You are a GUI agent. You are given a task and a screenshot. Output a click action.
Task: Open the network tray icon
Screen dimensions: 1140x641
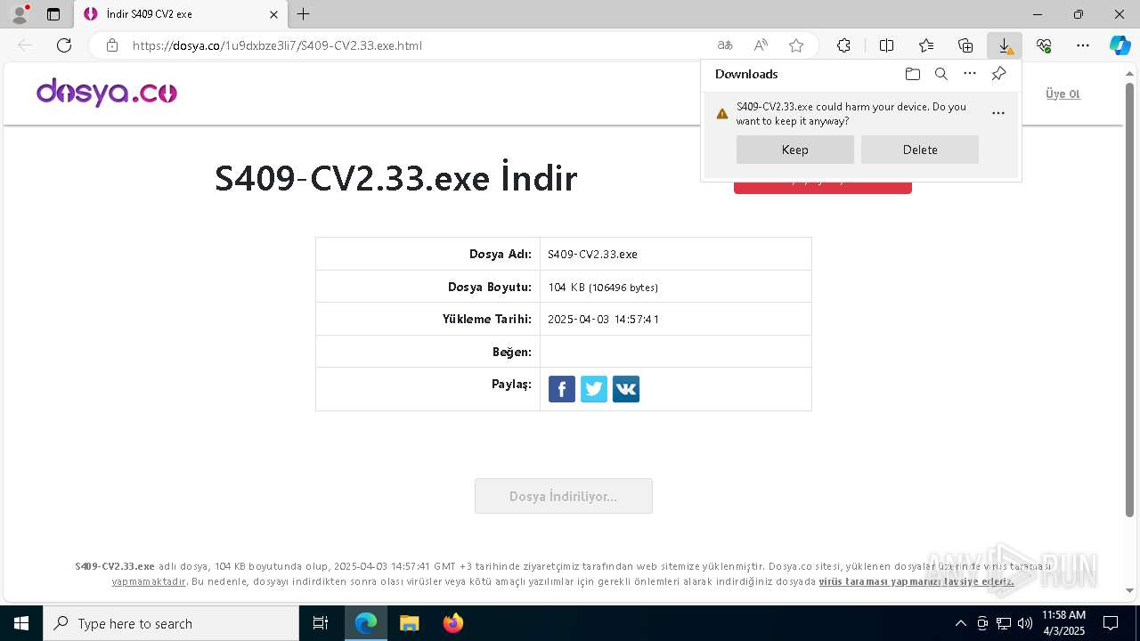1004,623
